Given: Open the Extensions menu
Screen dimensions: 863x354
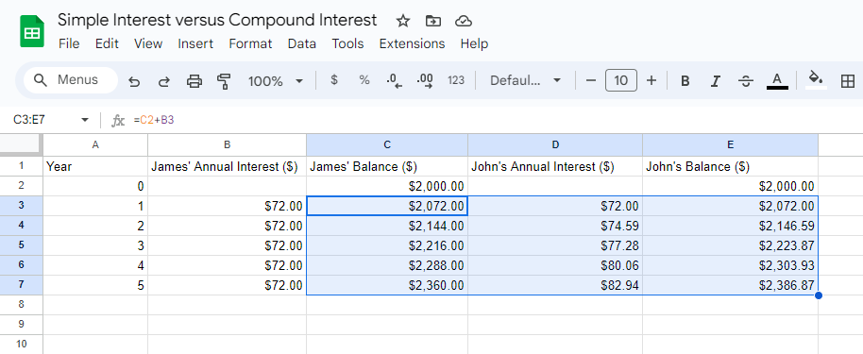Looking at the screenshot, I should (412, 43).
